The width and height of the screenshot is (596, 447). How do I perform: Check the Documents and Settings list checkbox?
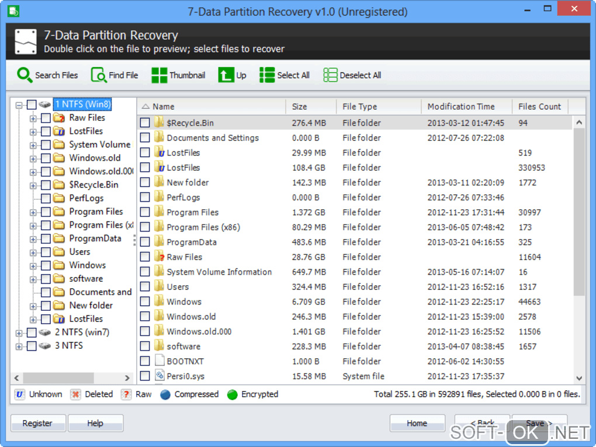[x=145, y=137]
